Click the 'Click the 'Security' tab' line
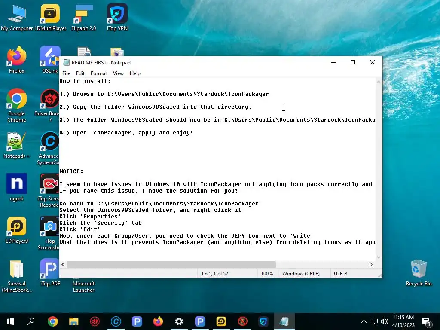 point(101,223)
